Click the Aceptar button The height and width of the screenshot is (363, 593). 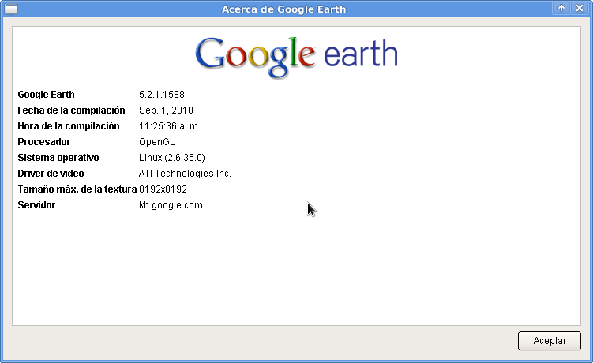point(550,341)
